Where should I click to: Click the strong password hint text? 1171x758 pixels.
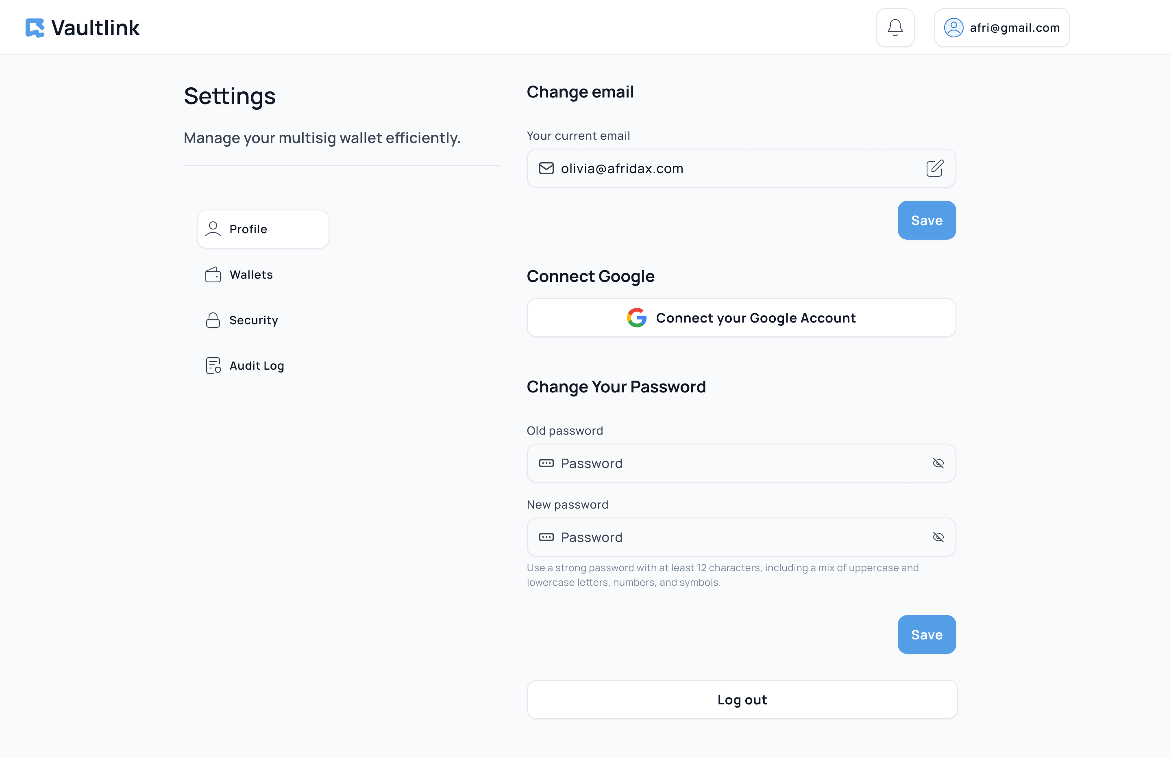pos(723,575)
